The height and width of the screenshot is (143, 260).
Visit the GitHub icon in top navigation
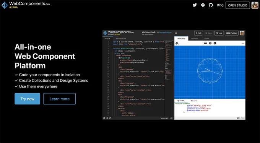click(x=211, y=5)
